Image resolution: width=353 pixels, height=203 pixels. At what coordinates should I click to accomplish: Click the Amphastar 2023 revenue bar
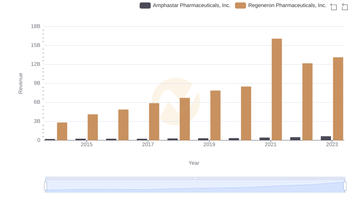(326, 138)
